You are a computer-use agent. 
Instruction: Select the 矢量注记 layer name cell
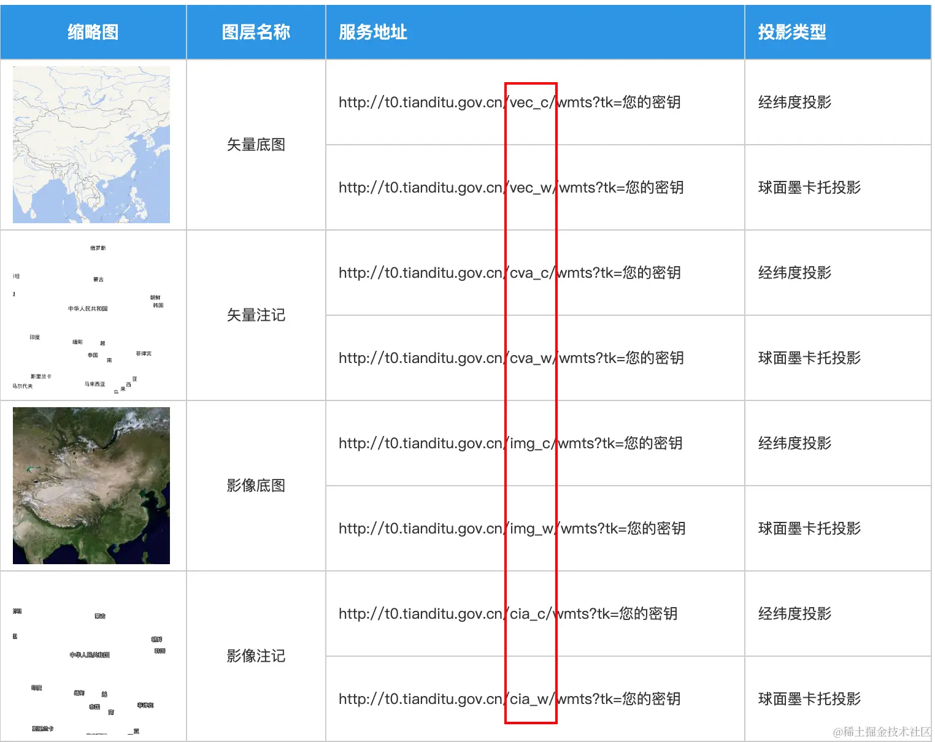pos(256,315)
